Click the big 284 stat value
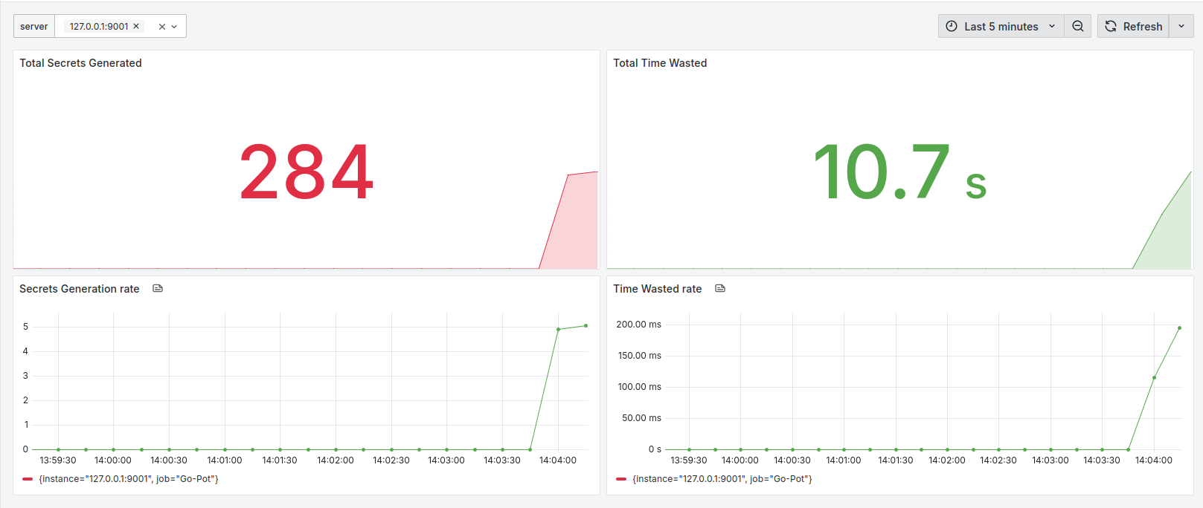The image size is (1203, 508). pyautogui.click(x=307, y=172)
